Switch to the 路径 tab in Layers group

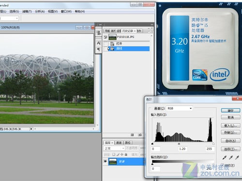click(x=128, y=143)
